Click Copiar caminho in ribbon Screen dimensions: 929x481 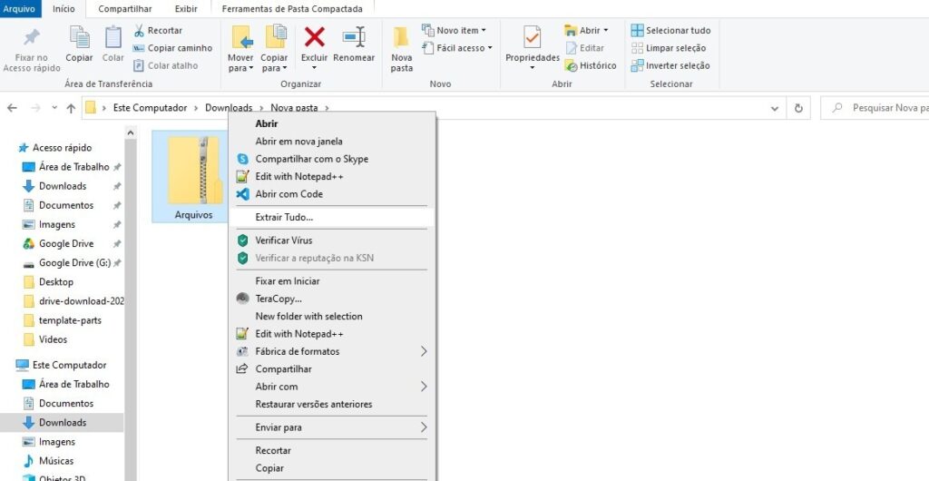[x=172, y=48]
